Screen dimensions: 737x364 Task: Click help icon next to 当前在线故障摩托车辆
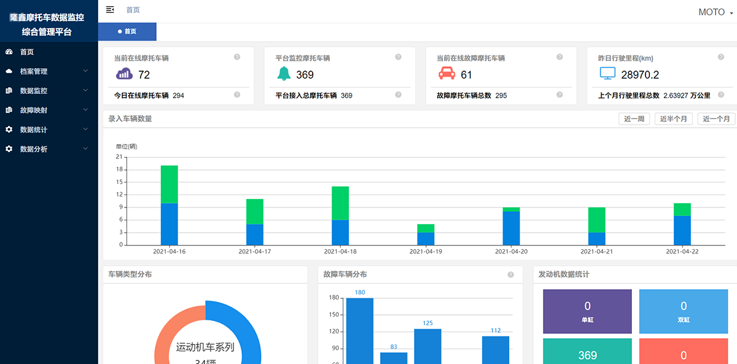coord(560,57)
